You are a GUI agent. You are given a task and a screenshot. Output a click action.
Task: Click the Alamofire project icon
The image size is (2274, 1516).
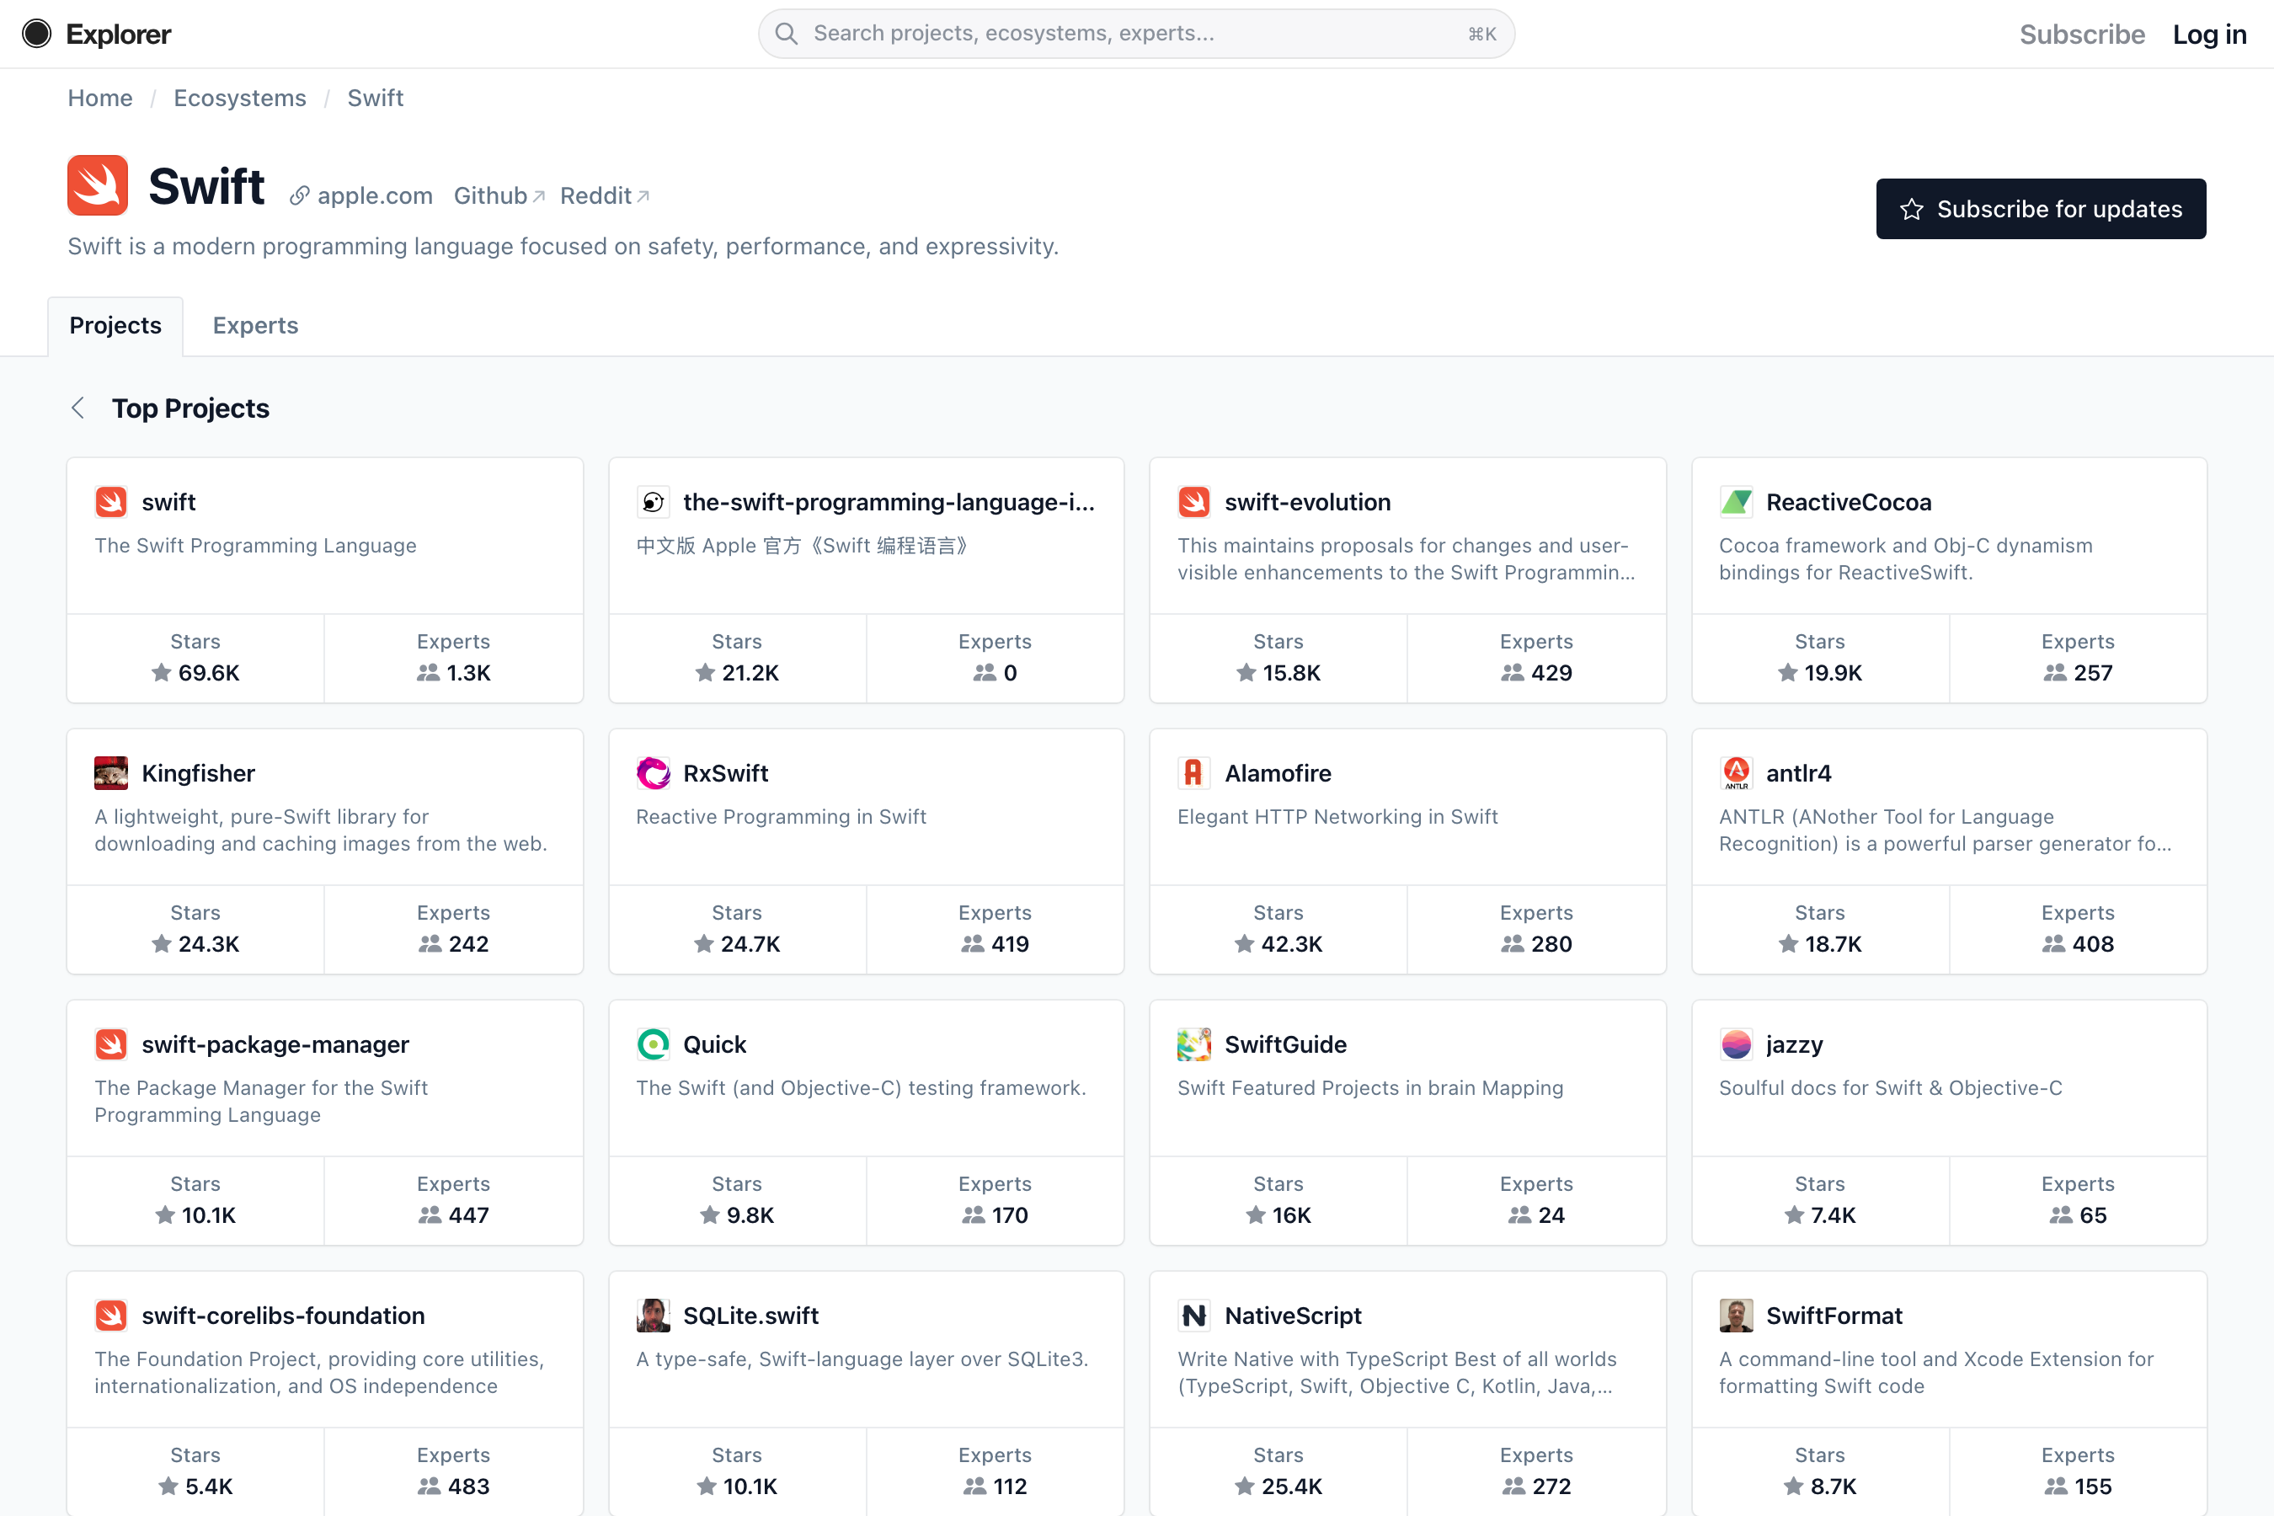1195,772
